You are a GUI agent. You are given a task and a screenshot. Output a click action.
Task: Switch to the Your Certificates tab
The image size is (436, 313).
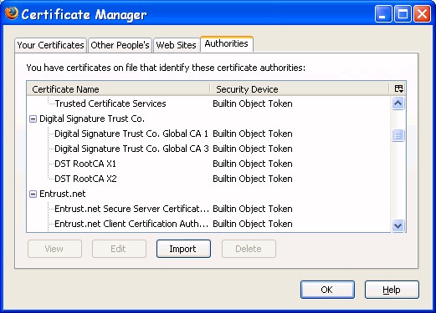point(50,45)
